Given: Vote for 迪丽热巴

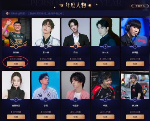Looking at the screenshot, I should 16,117.
